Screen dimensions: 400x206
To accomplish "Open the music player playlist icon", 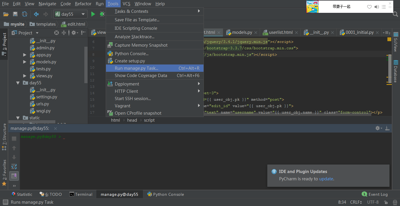I will pos(384,7).
